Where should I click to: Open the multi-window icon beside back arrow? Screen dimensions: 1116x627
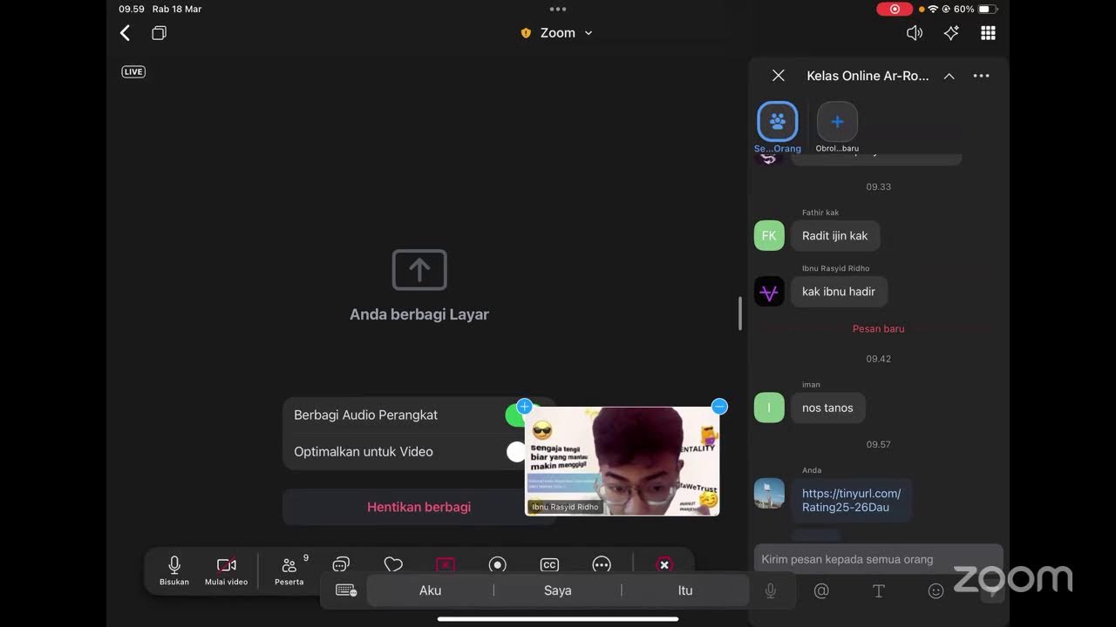click(159, 33)
